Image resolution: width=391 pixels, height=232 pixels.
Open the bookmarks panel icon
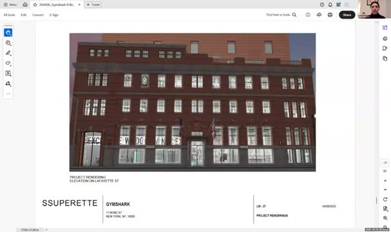click(x=385, y=48)
